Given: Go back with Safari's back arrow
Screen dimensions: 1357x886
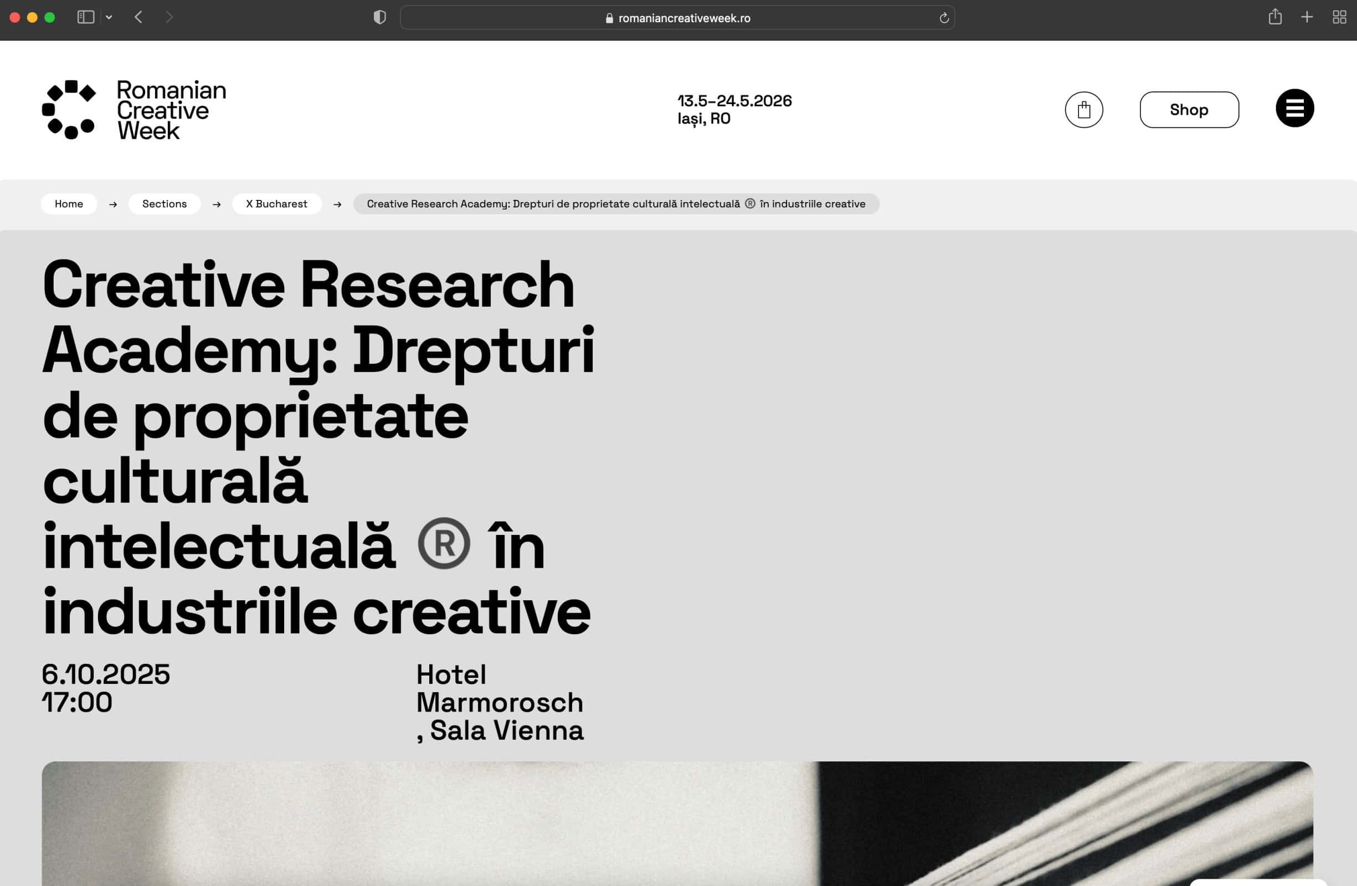Looking at the screenshot, I should click(138, 18).
